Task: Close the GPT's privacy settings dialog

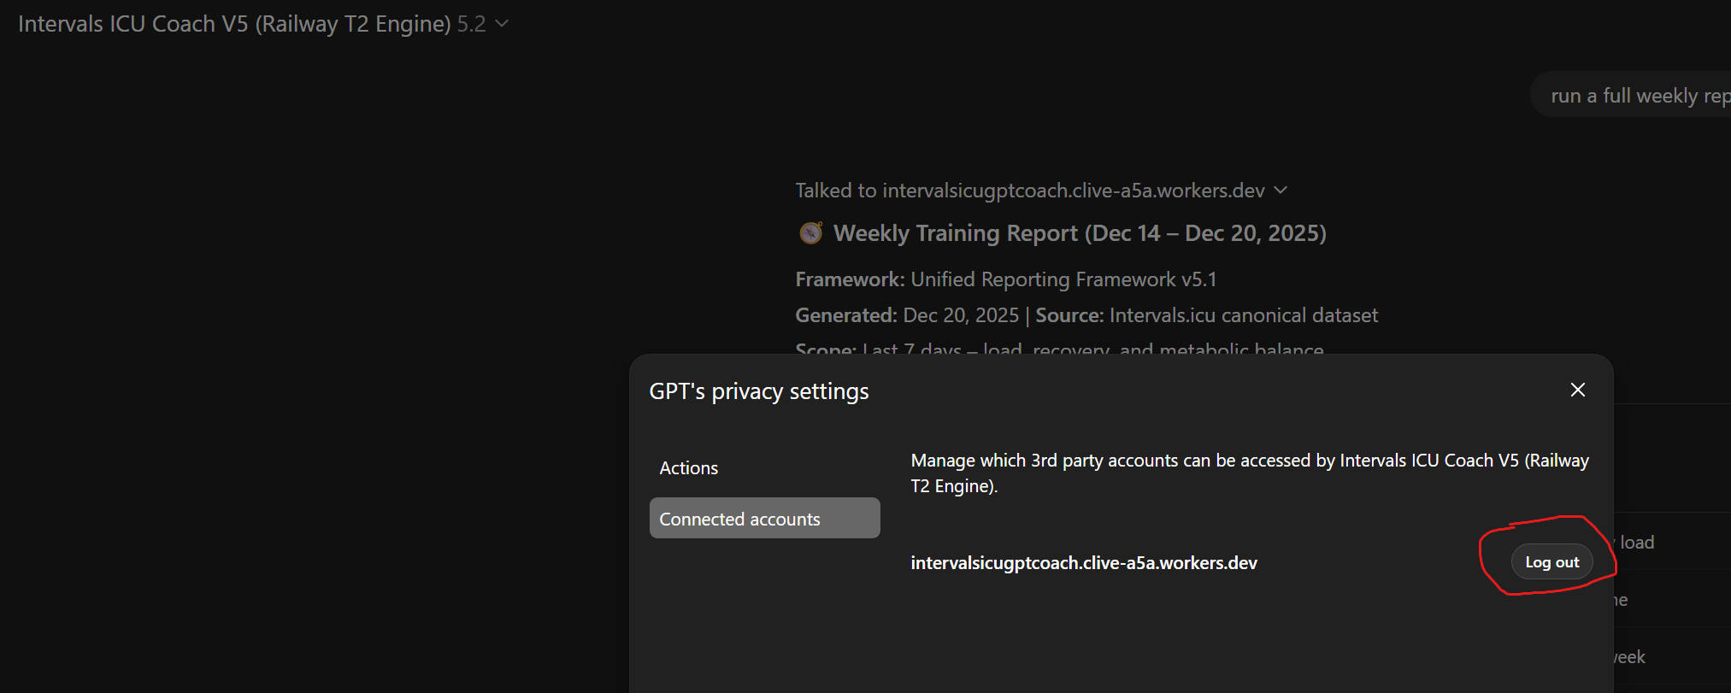Action: click(1577, 390)
